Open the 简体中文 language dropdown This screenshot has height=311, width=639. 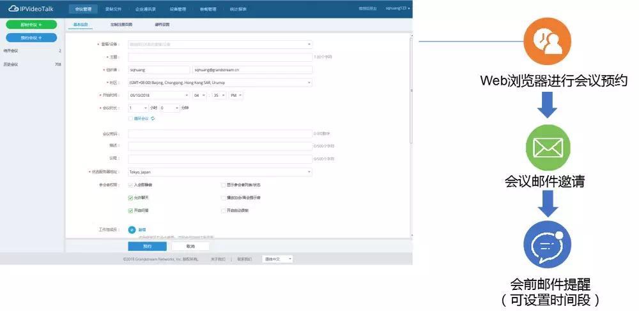(277, 259)
